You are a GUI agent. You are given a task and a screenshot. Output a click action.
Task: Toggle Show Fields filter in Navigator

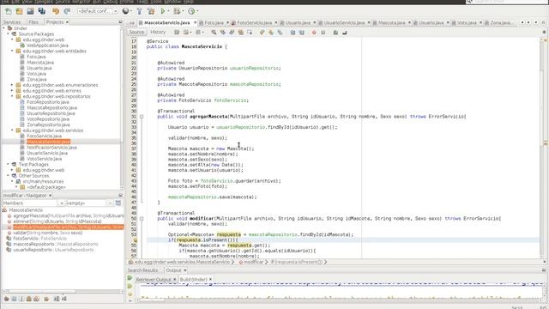(x=14, y=299)
